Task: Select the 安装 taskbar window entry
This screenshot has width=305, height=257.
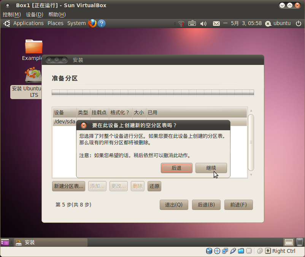Action: [x=51, y=242]
